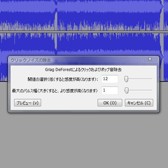
Task: Click the max pulse width slider handle
Action: tap(127, 91)
